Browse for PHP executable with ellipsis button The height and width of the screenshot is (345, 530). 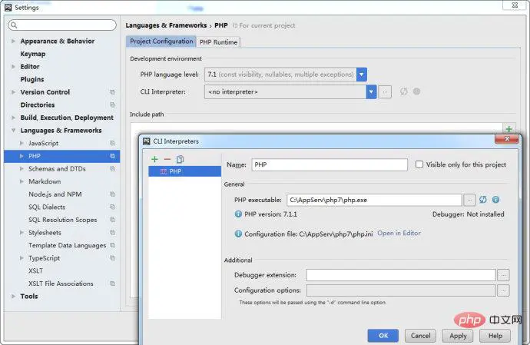click(470, 200)
